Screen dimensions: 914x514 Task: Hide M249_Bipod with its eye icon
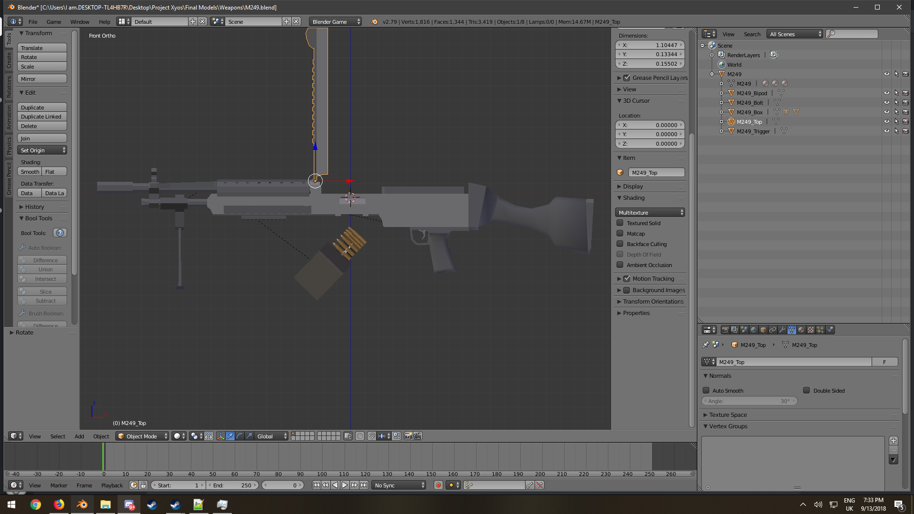pyautogui.click(x=887, y=93)
